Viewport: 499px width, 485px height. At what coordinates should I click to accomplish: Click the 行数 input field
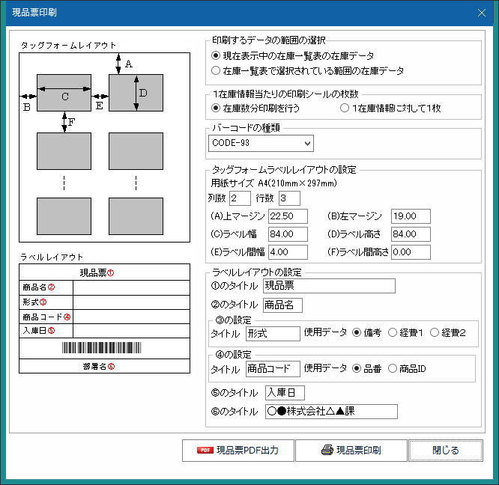[289, 198]
